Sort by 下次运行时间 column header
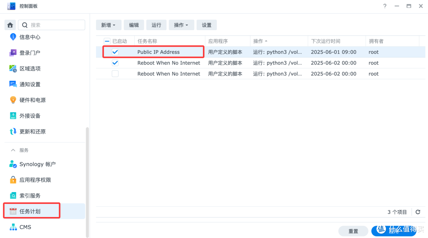Image resolution: width=428 pixels, height=238 pixels. point(337,41)
